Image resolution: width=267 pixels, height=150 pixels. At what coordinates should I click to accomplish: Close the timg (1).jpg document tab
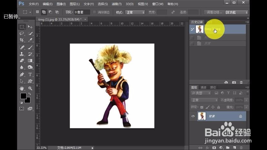point(85,19)
